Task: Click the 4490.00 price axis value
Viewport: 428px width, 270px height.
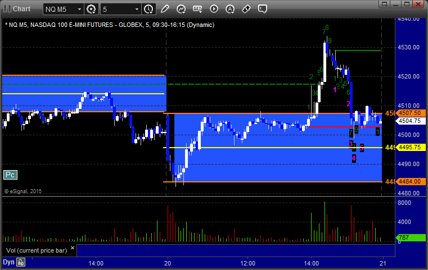Action: 408,164
